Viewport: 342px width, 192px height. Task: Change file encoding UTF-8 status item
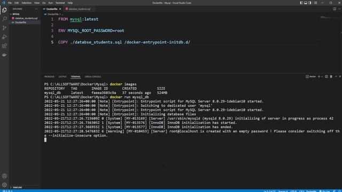(293, 191)
